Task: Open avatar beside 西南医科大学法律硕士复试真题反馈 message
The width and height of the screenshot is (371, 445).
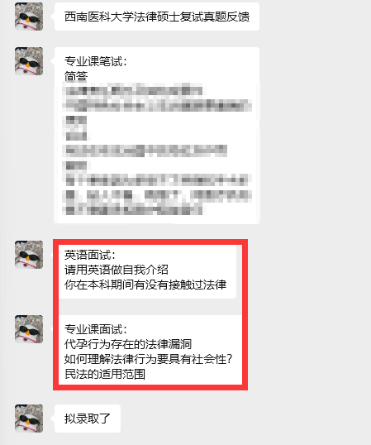Action: [x=29, y=17]
